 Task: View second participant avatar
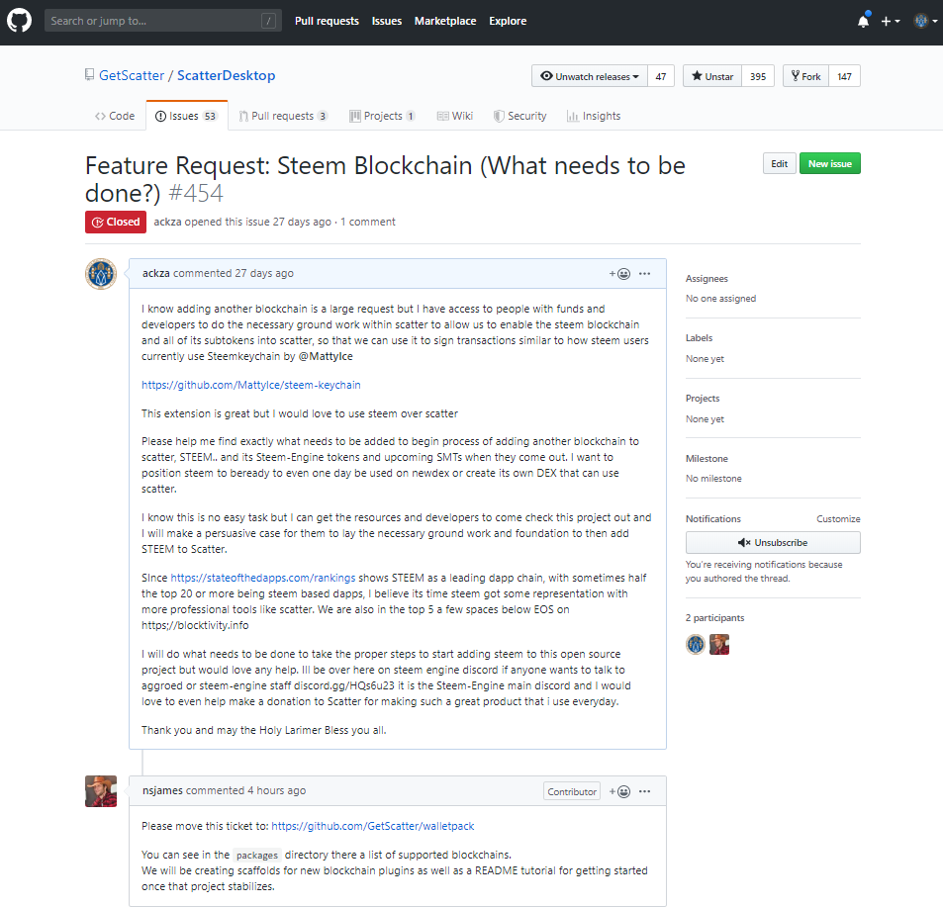click(719, 644)
